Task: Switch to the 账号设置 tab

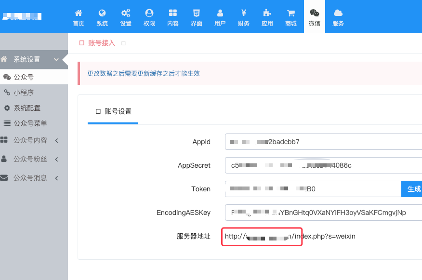Action: pos(113,111)
